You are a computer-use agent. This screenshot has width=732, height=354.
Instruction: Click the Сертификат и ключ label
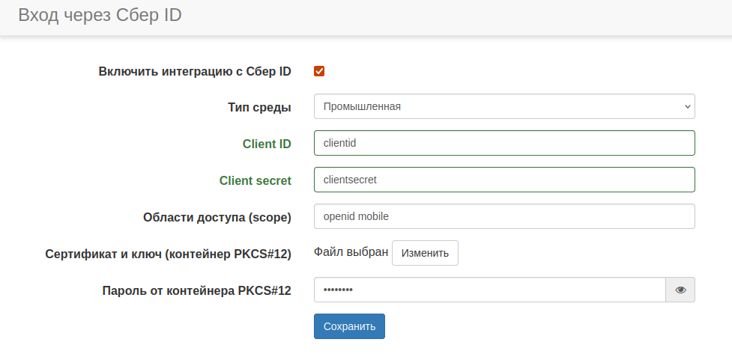pos(169,254)
